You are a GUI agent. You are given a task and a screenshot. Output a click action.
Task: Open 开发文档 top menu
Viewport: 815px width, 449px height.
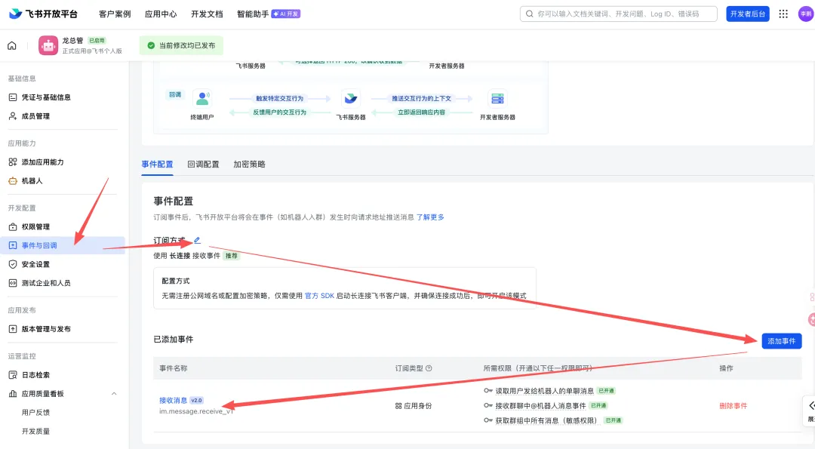point(207,14)
